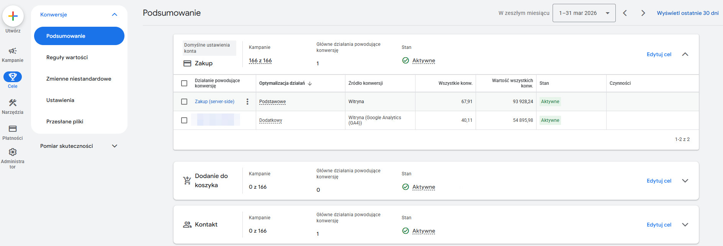This screenshot has height=246, width=723.
Task: Click Wyświetl ostatnie 30 dni link
Action: [687, 13]
